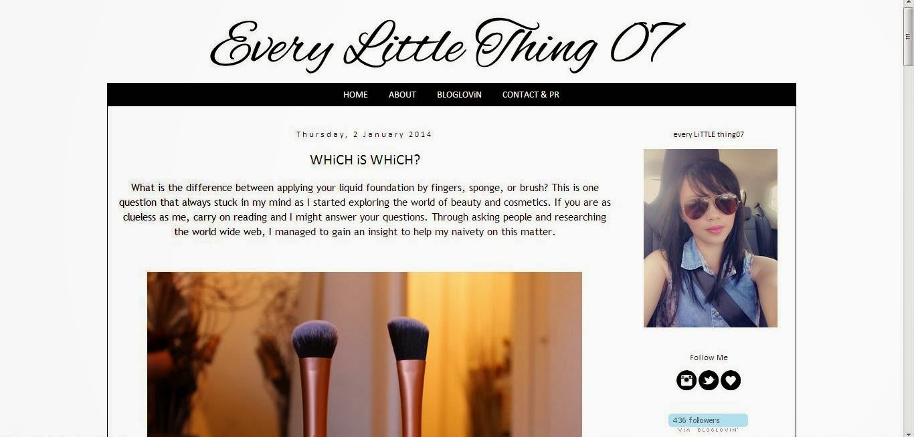Click the 436 followers Bloglovin badge
The image size is (914, 437).
708,420
